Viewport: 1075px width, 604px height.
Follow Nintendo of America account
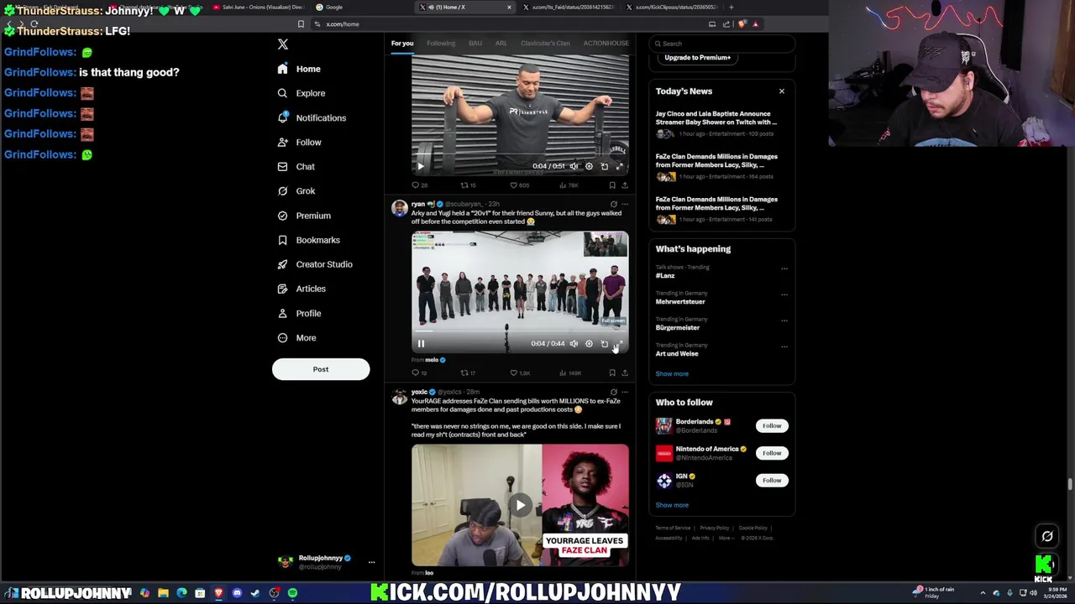[x=772, y=453]
